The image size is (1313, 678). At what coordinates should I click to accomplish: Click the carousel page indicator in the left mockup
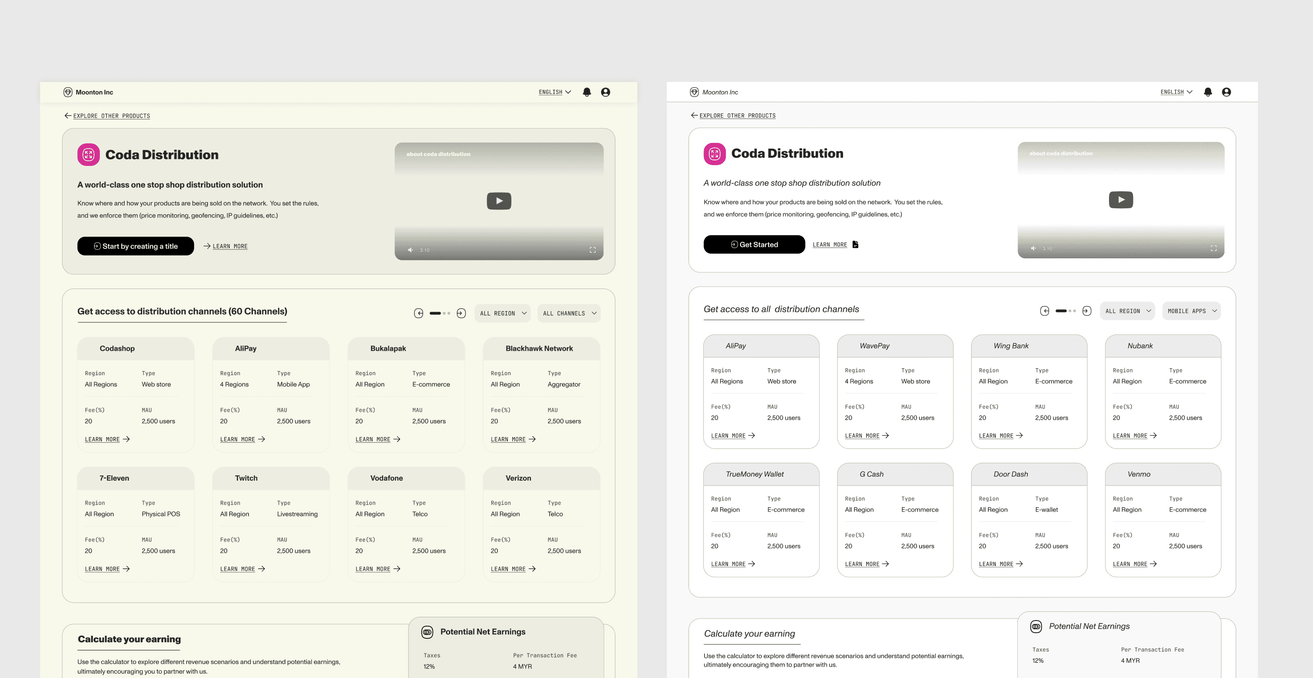[x=440, y=313]
